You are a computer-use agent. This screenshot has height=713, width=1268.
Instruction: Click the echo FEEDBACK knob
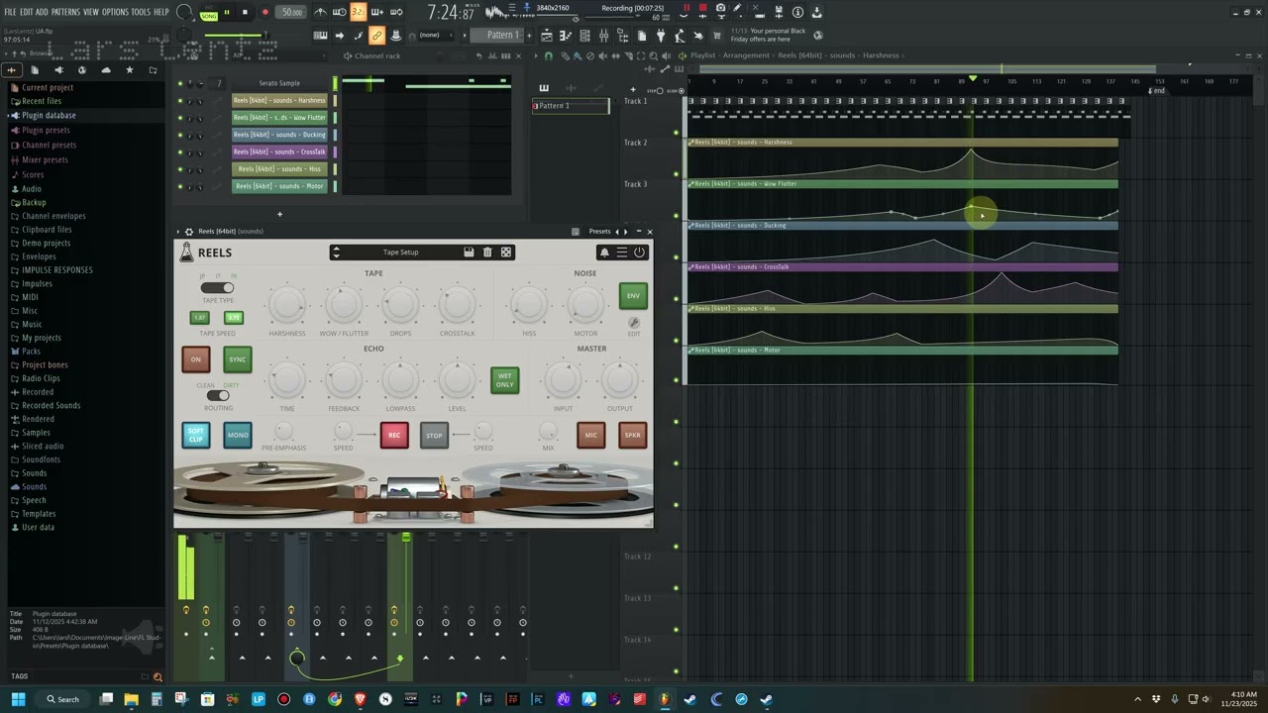(x=344, y=379)
